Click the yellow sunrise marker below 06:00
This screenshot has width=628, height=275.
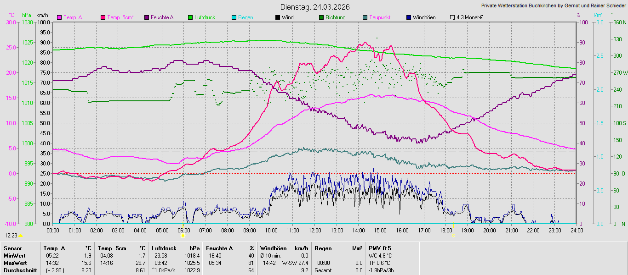click(x=183, y=236)
